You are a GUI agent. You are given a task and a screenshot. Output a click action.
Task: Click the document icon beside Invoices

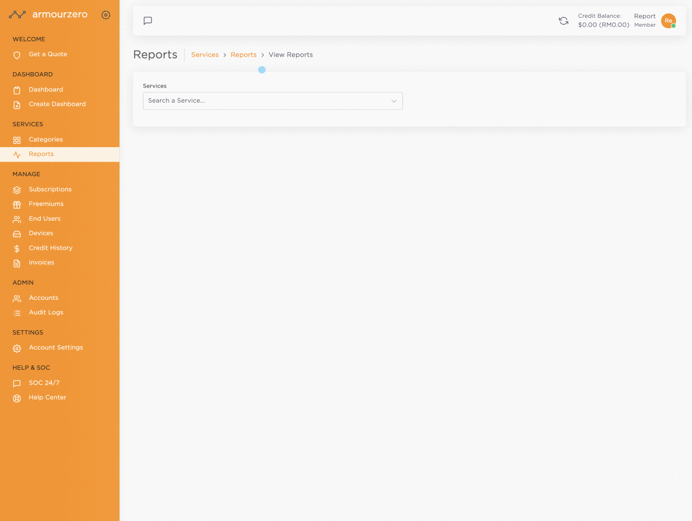tap(17, 263)
